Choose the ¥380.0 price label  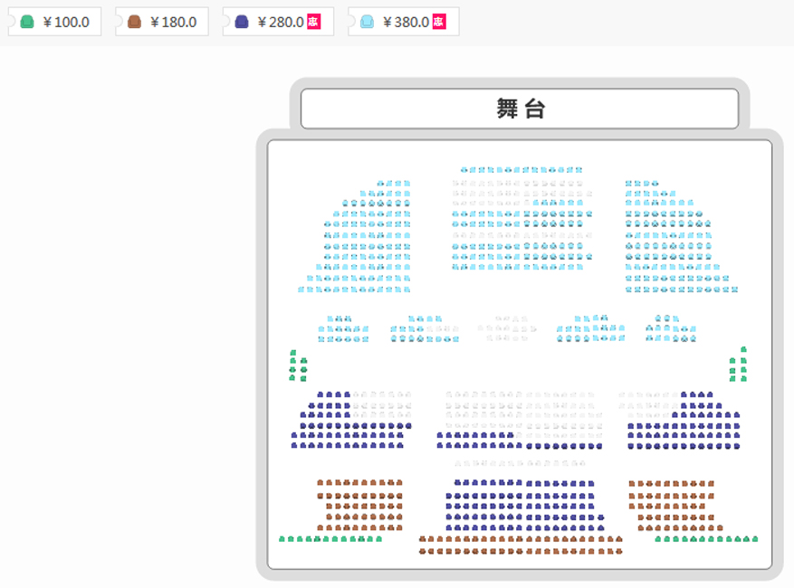pyautogui.click(x=406, y=23)
